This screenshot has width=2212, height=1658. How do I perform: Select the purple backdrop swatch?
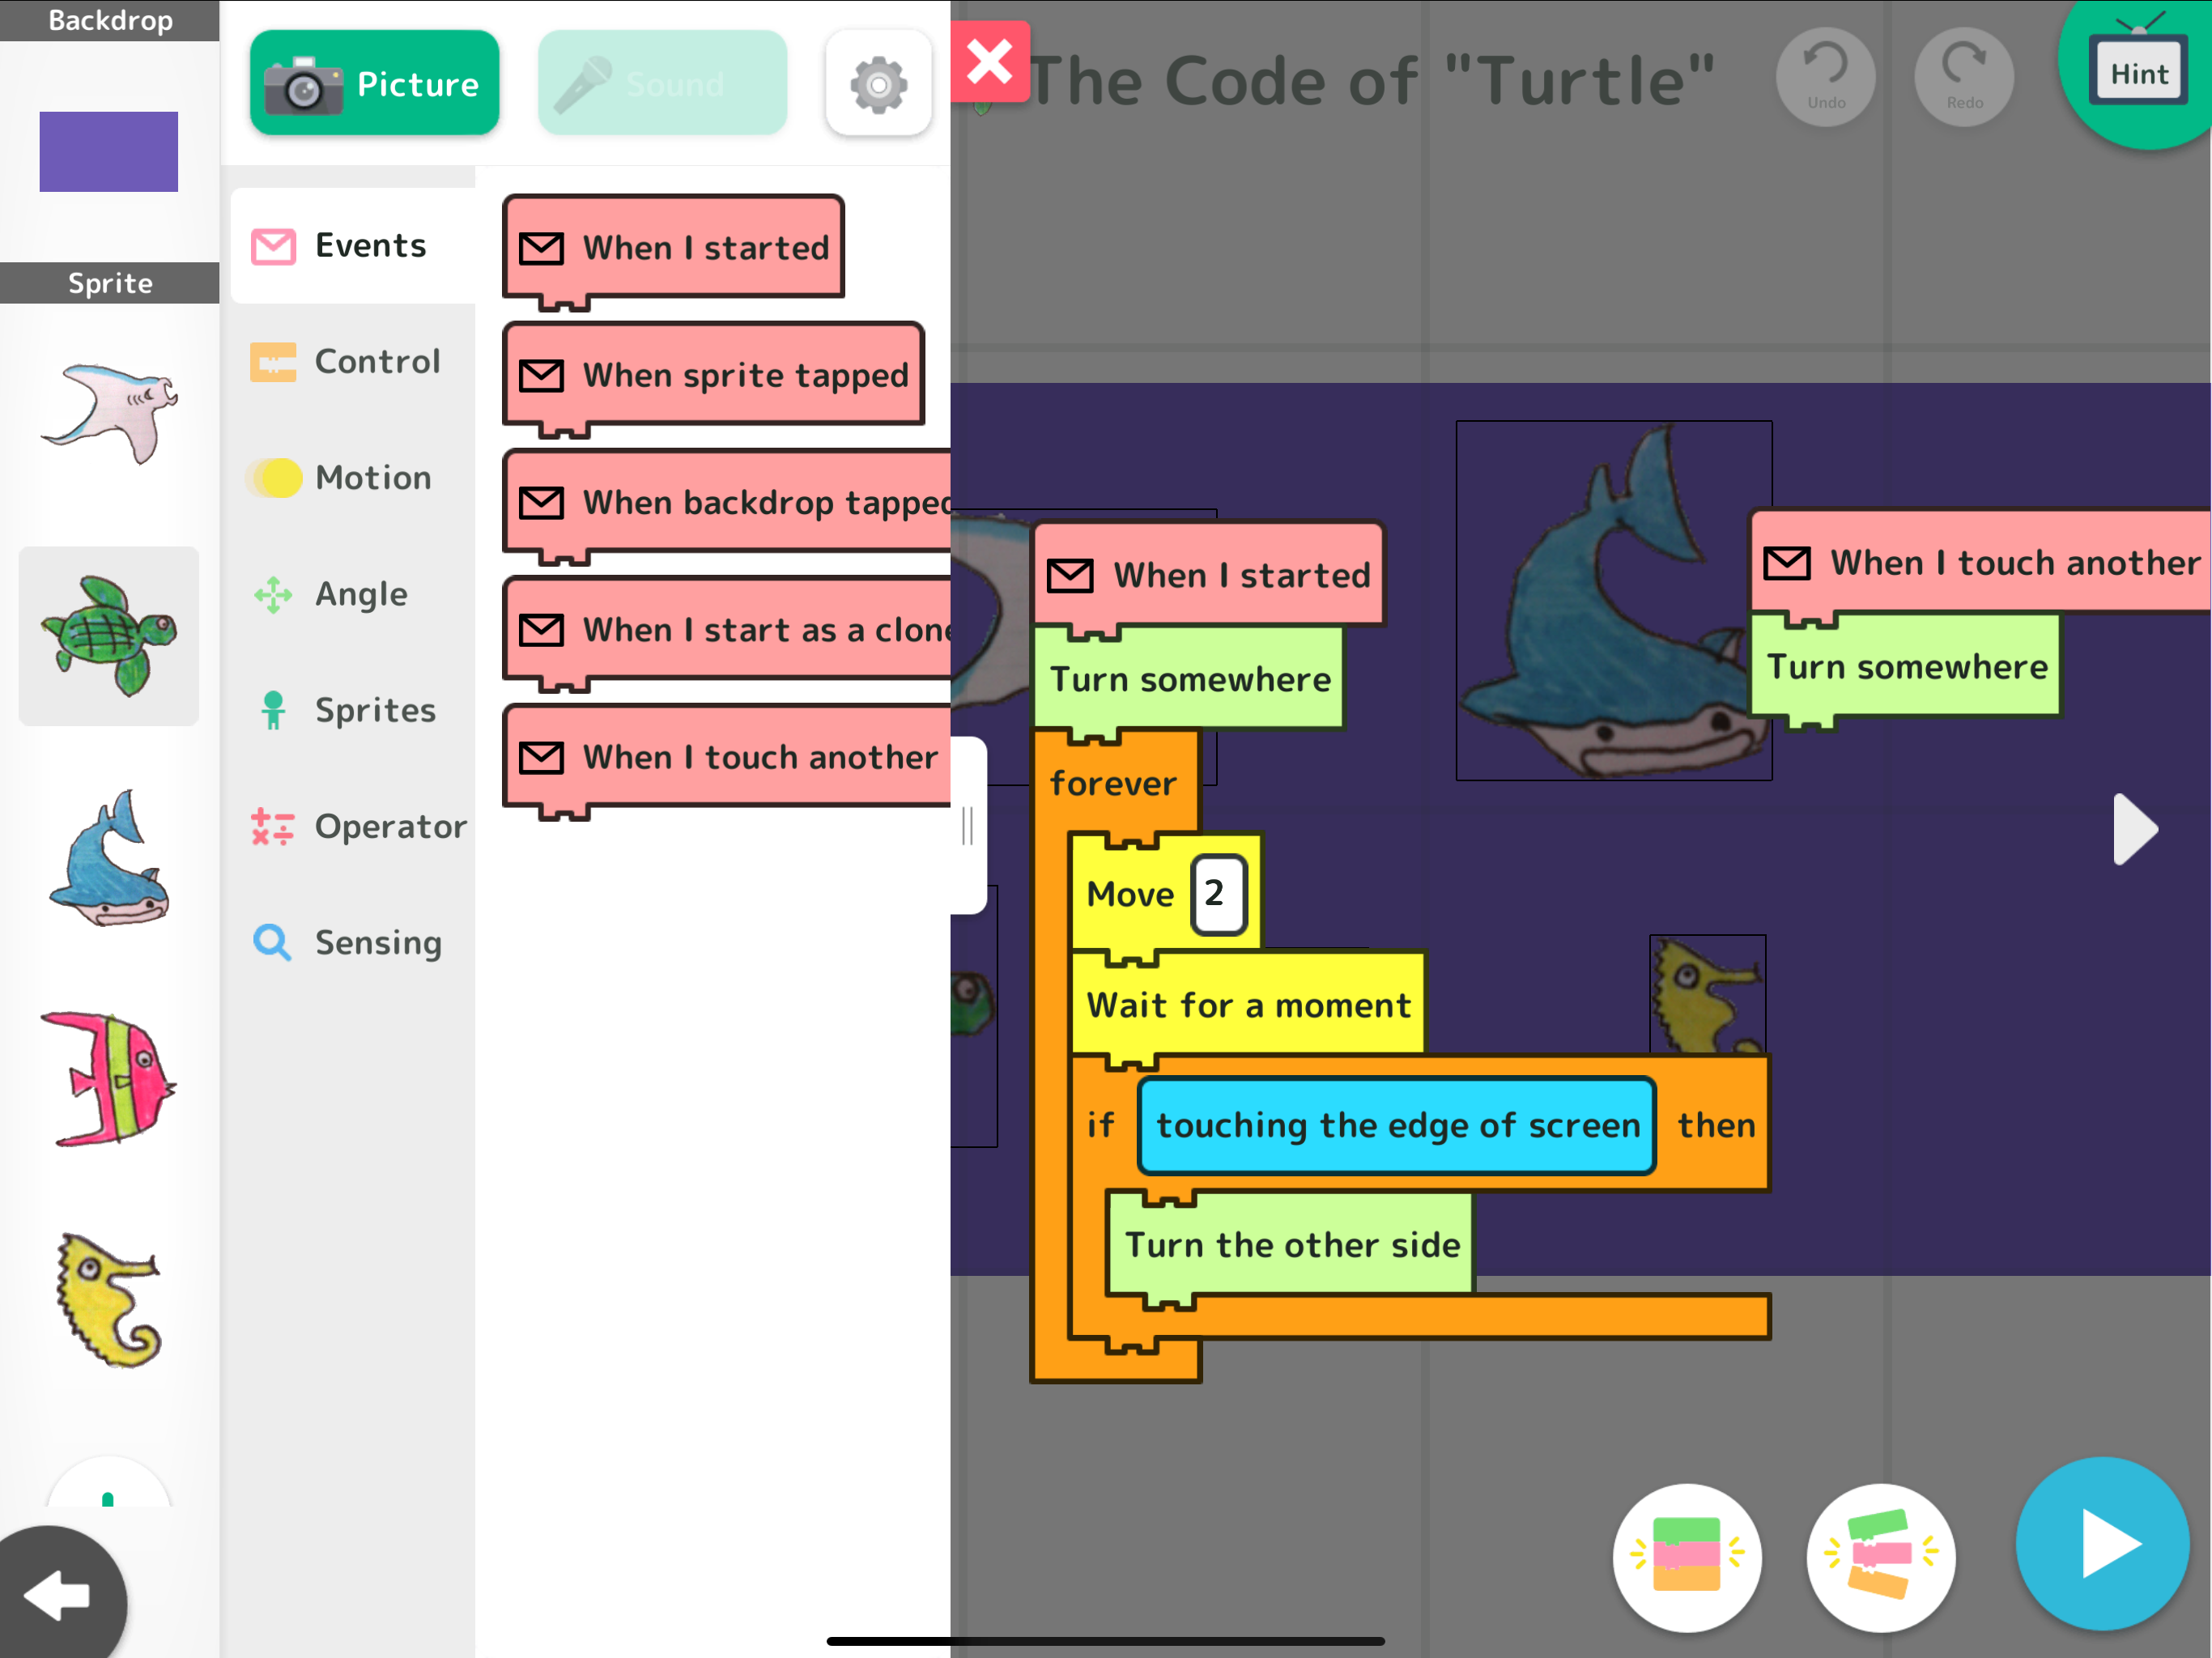tap(108, 151)
